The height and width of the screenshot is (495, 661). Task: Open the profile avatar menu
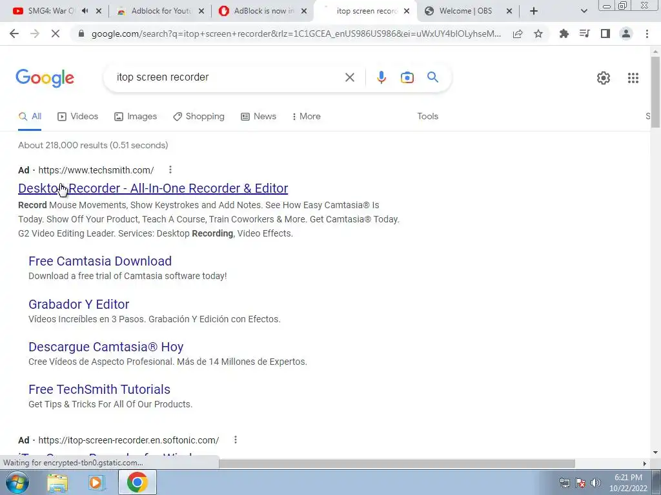click(x=626, y=34)
